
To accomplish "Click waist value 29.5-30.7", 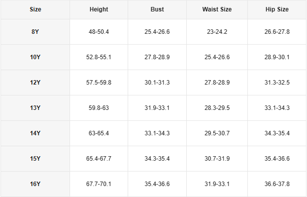I will point(217,133).
